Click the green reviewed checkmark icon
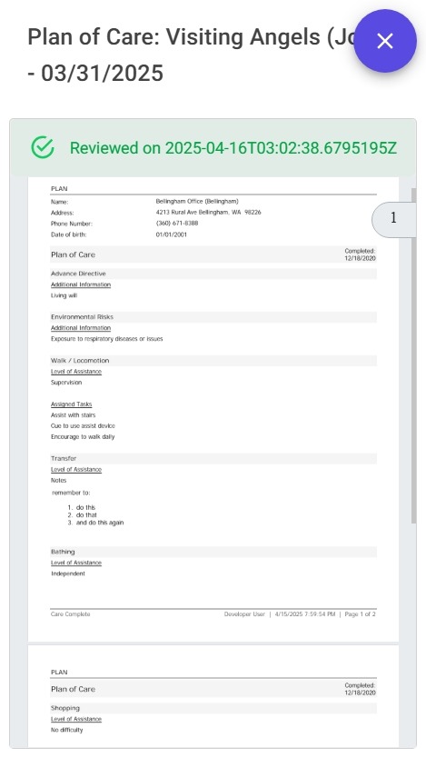The image size is (426, 758). pyautogui.click(x=43, y=147)
